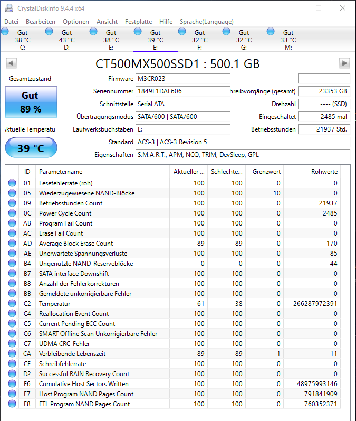
Task: Switch to the selected E: tab at 39 °C
Action: (156, 40)
